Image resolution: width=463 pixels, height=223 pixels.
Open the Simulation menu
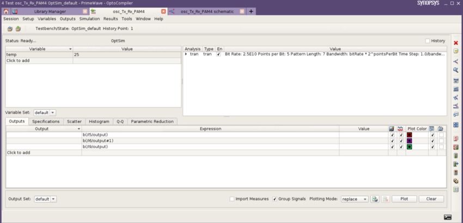point(89,19)
